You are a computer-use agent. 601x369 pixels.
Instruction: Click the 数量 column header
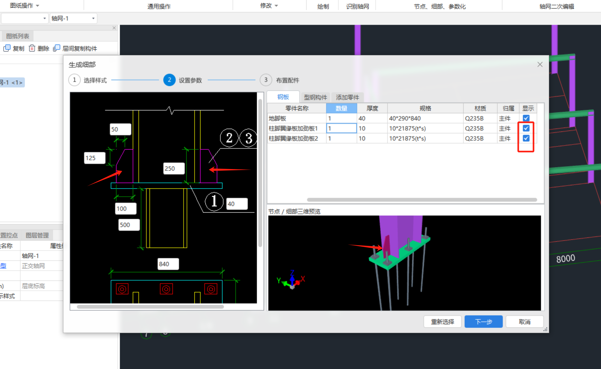point(341,108)
